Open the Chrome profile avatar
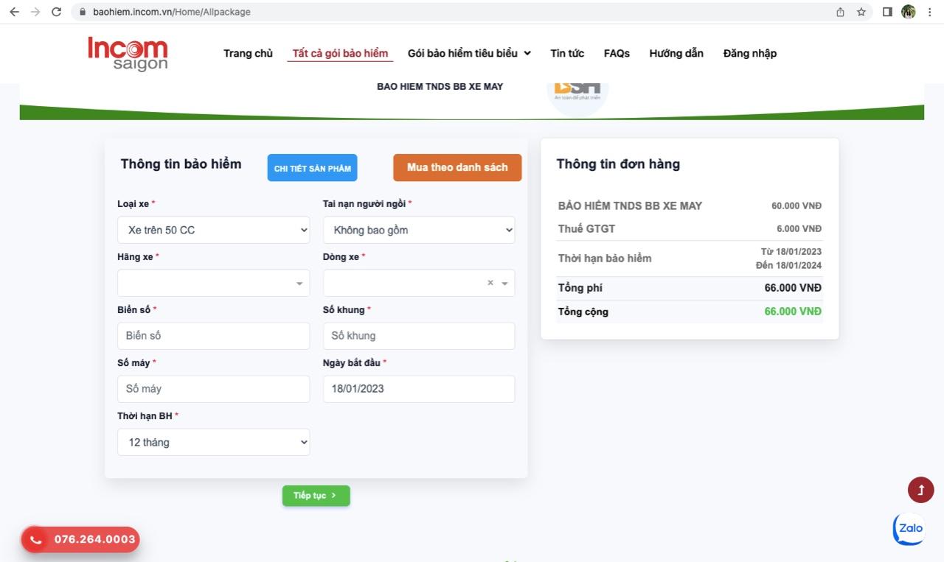 point(909,12)
